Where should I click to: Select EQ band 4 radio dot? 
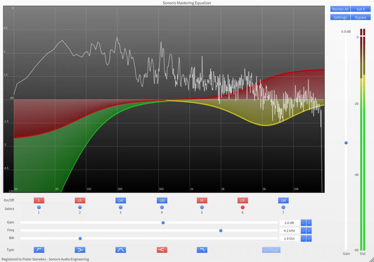161,207
